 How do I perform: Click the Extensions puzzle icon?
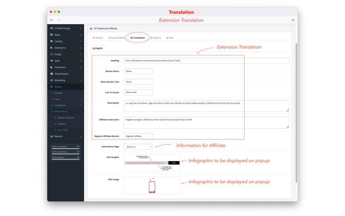click(x=51, y=48)
